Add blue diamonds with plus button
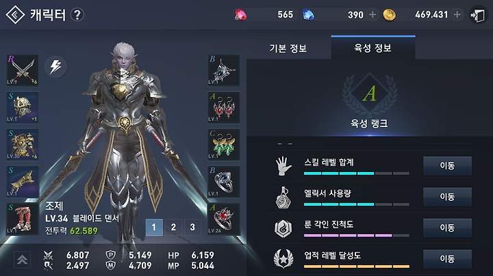This screenshot has width=493, height=276. click(x=372, y=15)
